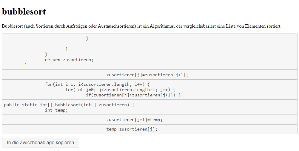The width and height of the screenshot is (299, 151).
Task: Click the if comparison line of the loop block
Action: point(133,95)
